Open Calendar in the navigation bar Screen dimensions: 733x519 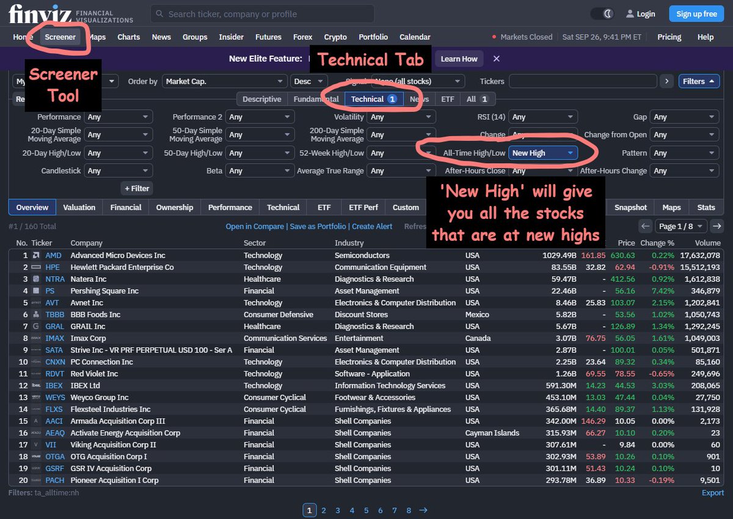[415, 37]
